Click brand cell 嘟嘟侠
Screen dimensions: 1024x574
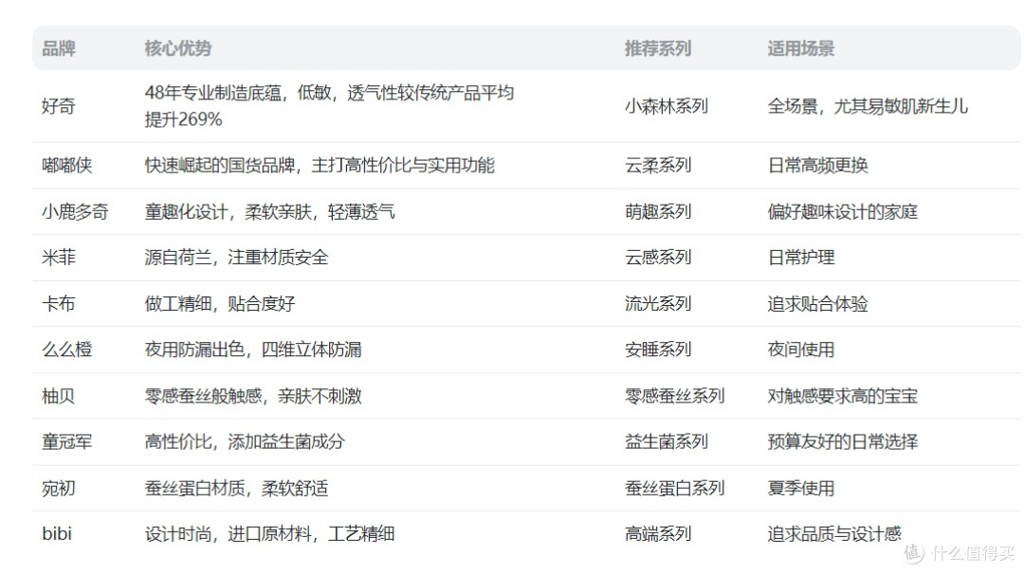pos(66,165)
